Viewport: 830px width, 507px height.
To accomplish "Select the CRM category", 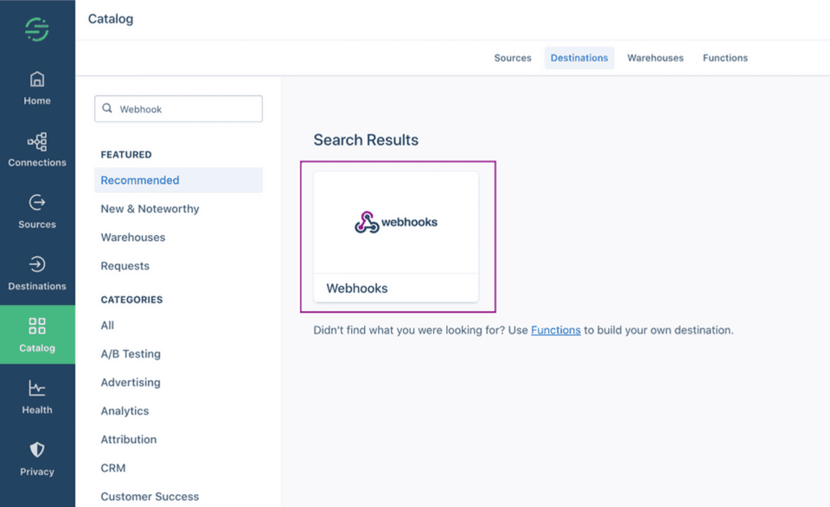I will click(112, 467).
